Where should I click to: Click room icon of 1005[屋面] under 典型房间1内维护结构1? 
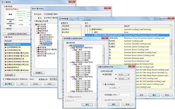pos(79,60)
